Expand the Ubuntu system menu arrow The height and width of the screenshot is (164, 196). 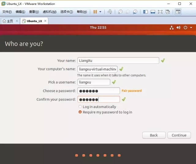pos(191,28)
